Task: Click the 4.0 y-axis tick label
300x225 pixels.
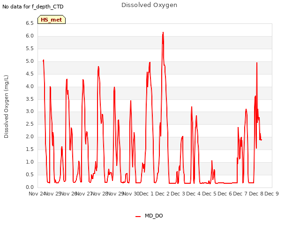Action: pos(30,86)
